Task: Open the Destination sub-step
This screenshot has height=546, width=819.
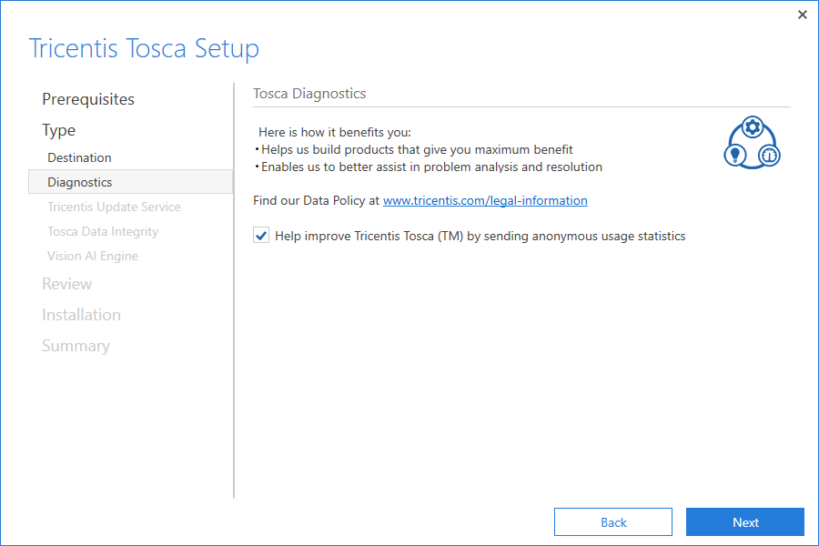Action: coord(80,157)
